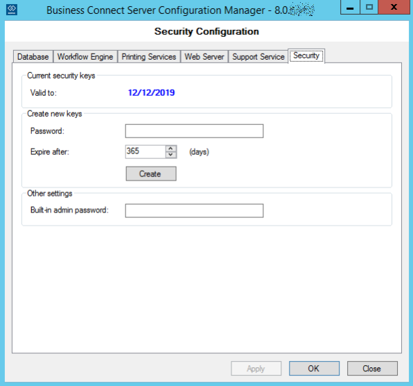Image resolution: width=413 pixels, height=386 pixels.
Task: Focus the Expire after days value box
Action: pyautogui.click(x=146, y=152)
